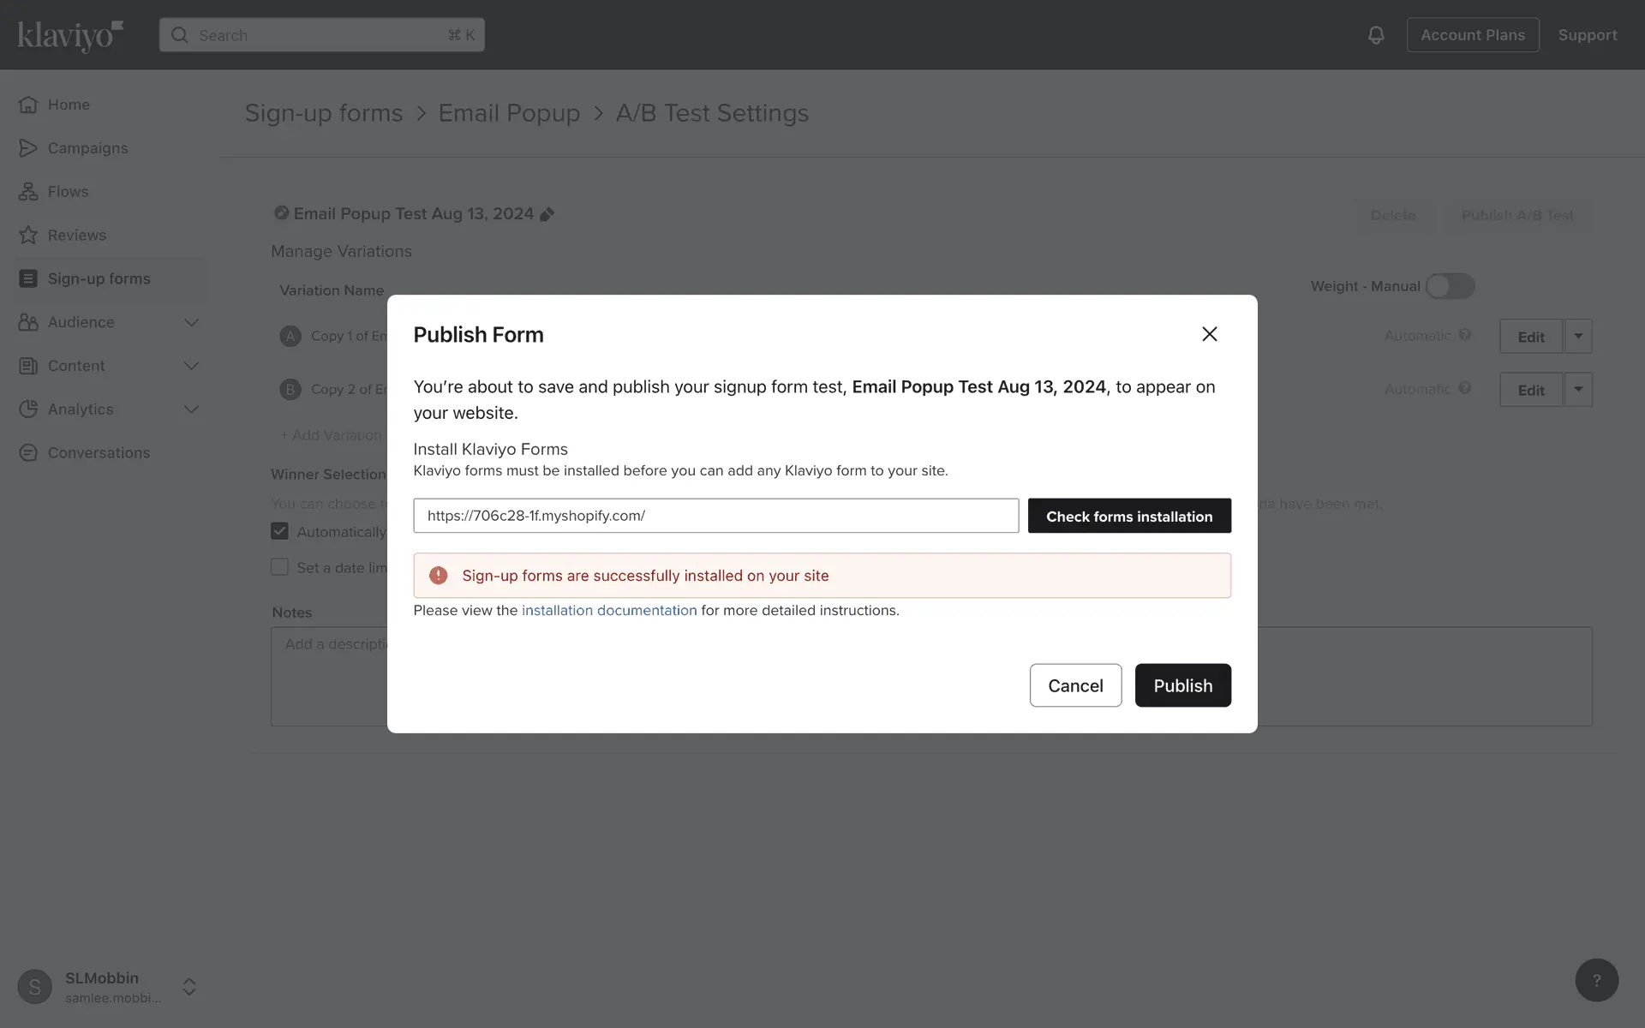1645x1028 pixels.
Task: Click the help question mark button
Action: 1596,980
